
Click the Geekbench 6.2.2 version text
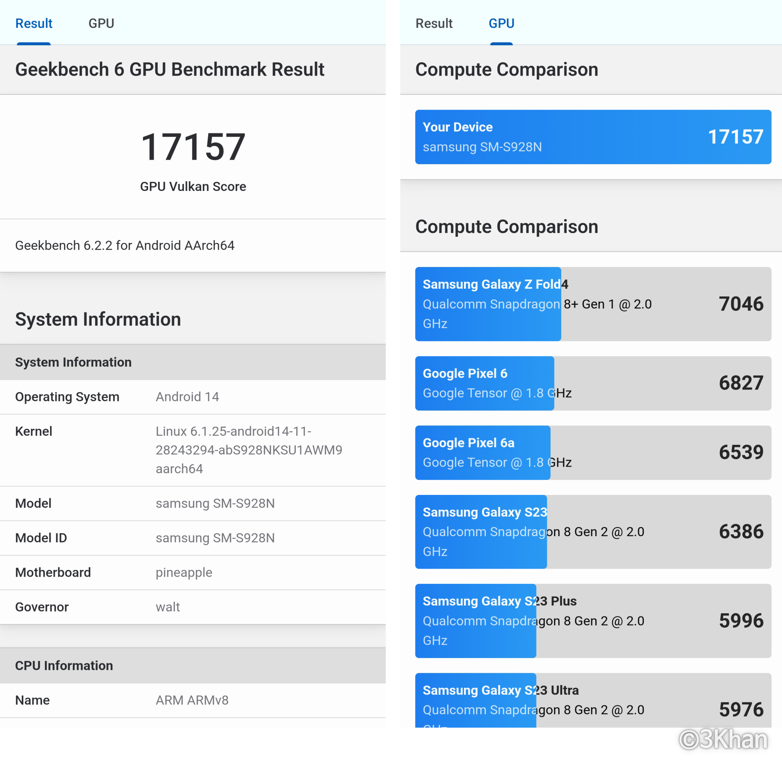tap(124, 245)
